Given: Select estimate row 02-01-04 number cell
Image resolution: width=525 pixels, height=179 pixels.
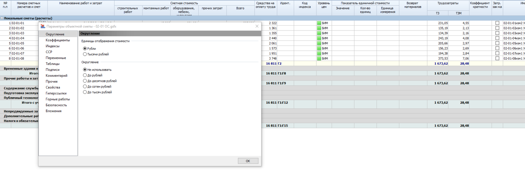Looking at the screenshot, I should point(24,38).
